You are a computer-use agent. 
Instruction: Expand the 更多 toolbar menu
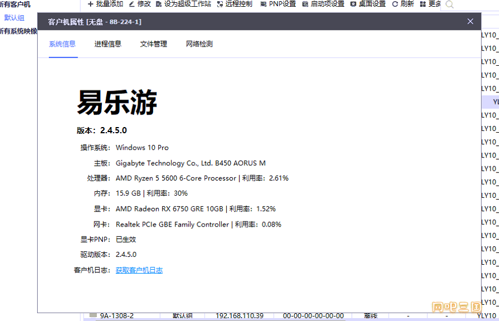click(430, 4)
